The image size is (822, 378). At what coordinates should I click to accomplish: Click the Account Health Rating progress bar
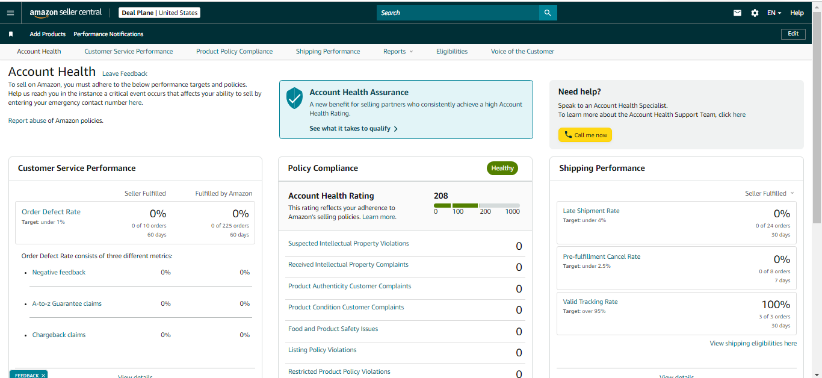click(477, 206)
